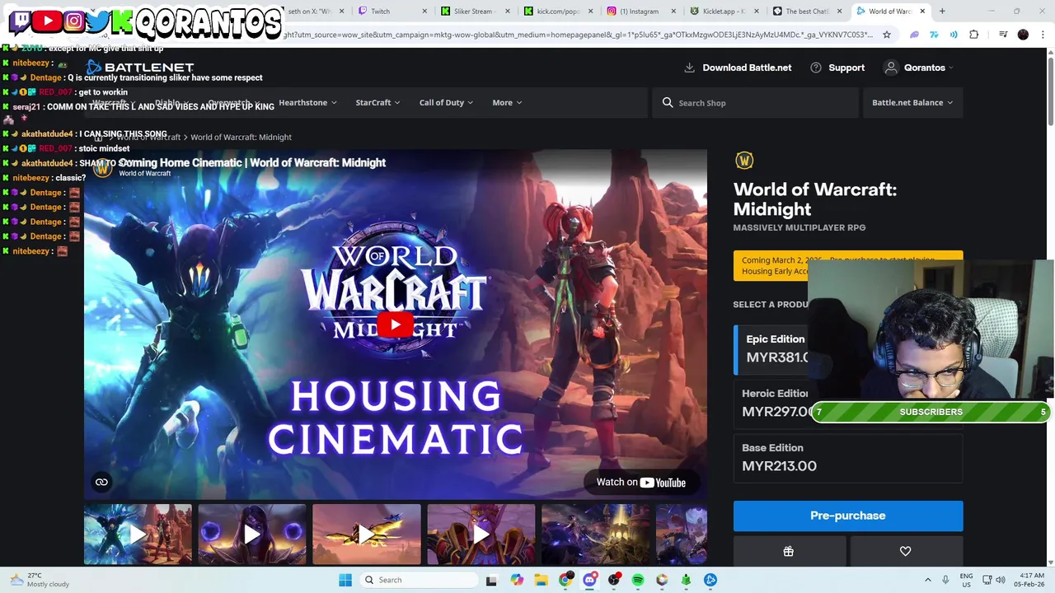Open Windows Start menu

point(345,580)
